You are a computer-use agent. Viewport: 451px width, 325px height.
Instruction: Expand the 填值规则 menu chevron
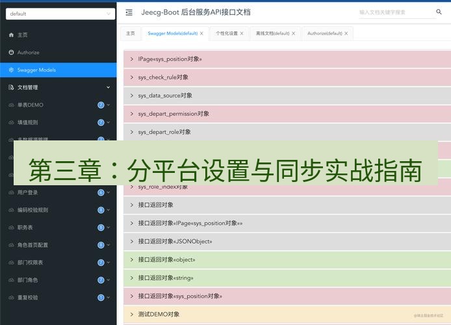coord(109,122)
